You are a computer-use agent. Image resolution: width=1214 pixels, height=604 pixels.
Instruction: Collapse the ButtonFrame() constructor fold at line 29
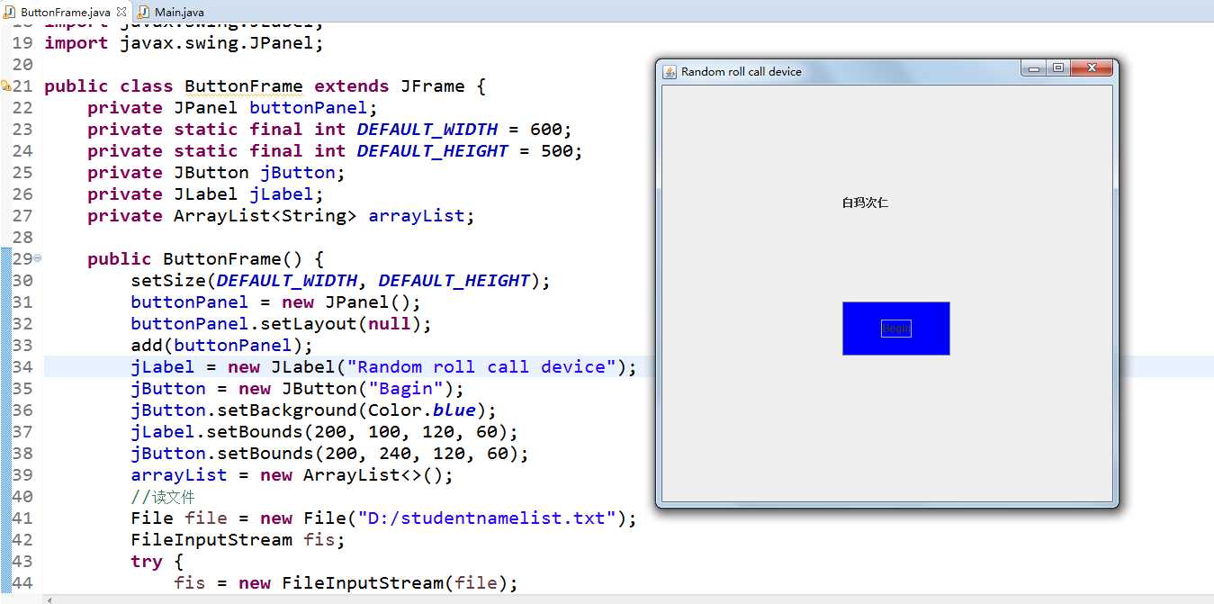pyautogui.click(x=38, y=258)
